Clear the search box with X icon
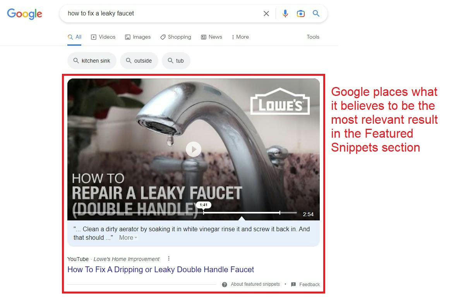 [x=266, y=14]
